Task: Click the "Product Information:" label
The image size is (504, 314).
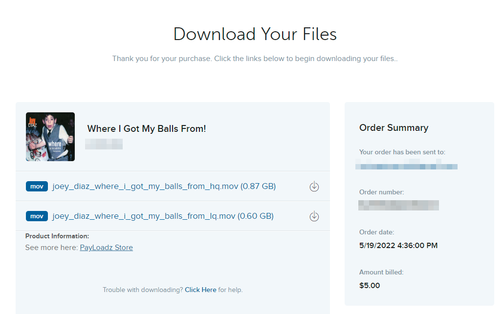Action: point(57,236)
